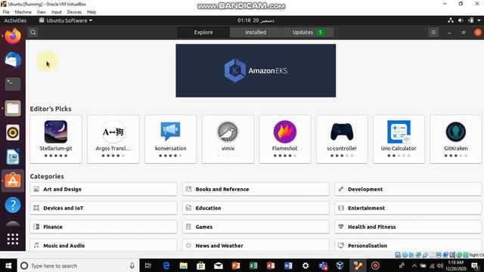Switch to the Explore tab
The image size is (484, 272).
click(203, 32)
